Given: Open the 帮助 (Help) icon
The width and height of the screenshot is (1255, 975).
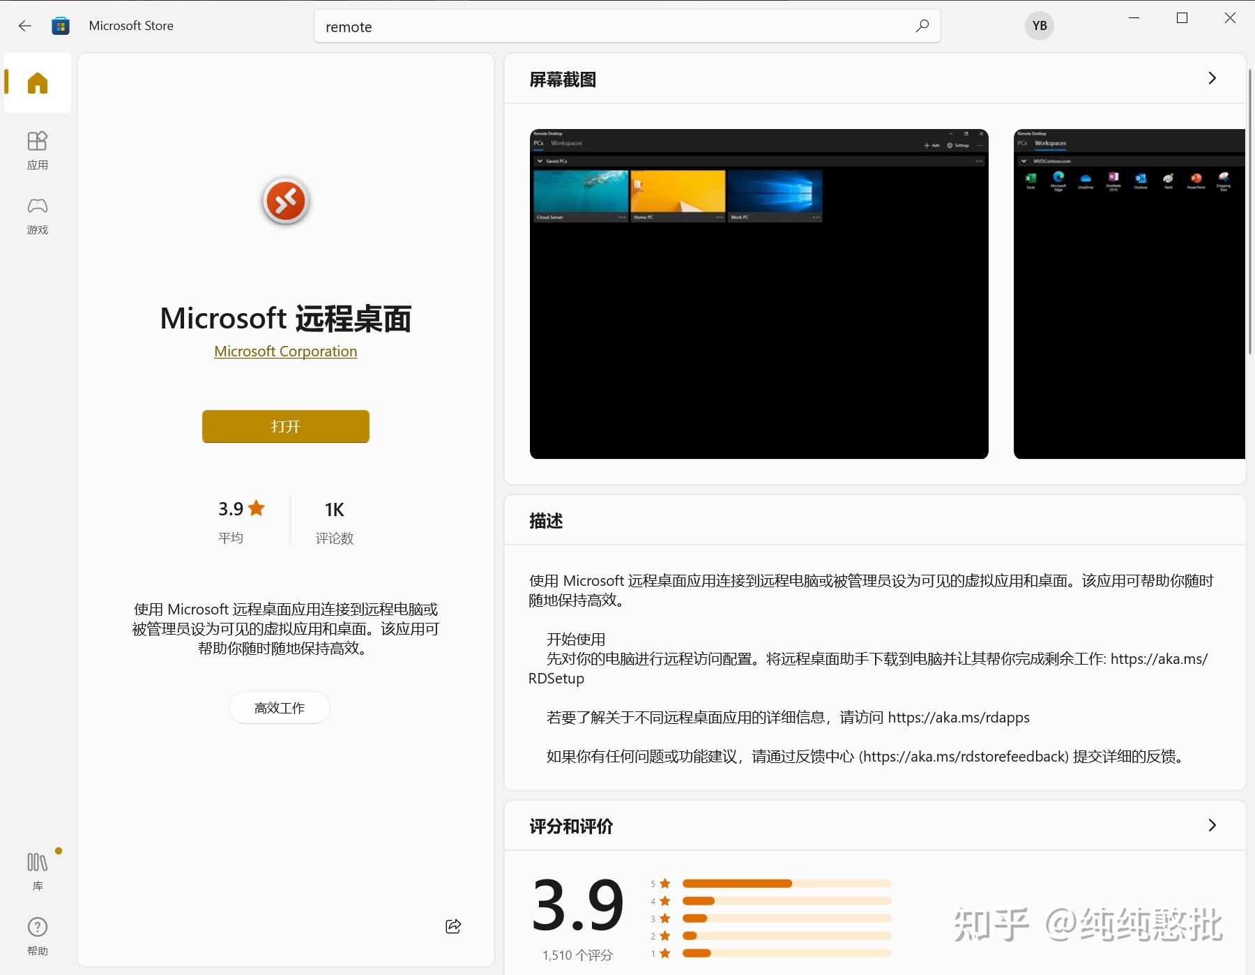Looking at the screenshot, I should pyautogui.click(x=37, y=928).
